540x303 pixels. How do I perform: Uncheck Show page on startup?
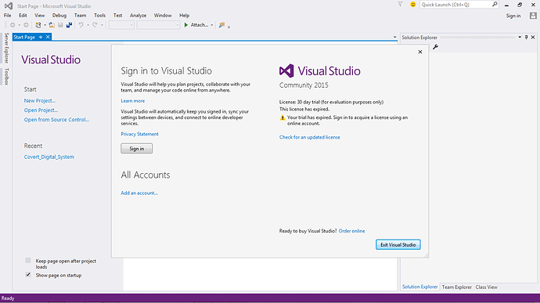pyautogui.click(x=28, y=275)
